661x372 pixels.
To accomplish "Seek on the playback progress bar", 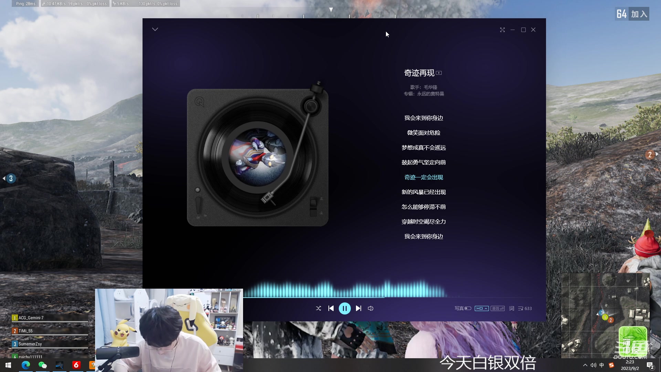I will tap(388, 297).
